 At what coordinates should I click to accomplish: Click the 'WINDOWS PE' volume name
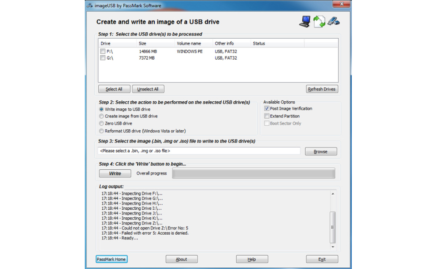click(190, 51)
